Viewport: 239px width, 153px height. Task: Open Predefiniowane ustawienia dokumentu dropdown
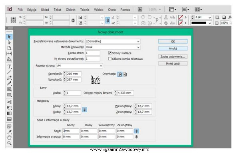pyautogui.click(x=113, y=41)
